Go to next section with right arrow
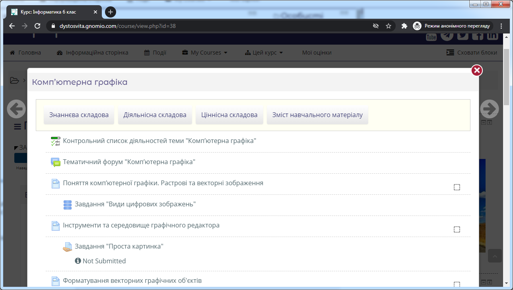513x290 pixels. click(x=489, y=108)
